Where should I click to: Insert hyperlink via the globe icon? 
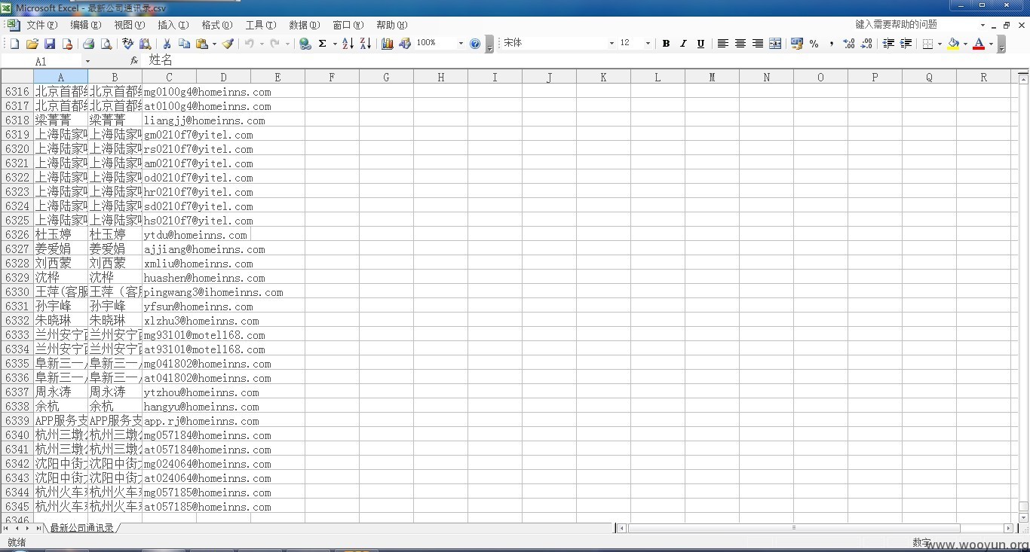[305, 44]
